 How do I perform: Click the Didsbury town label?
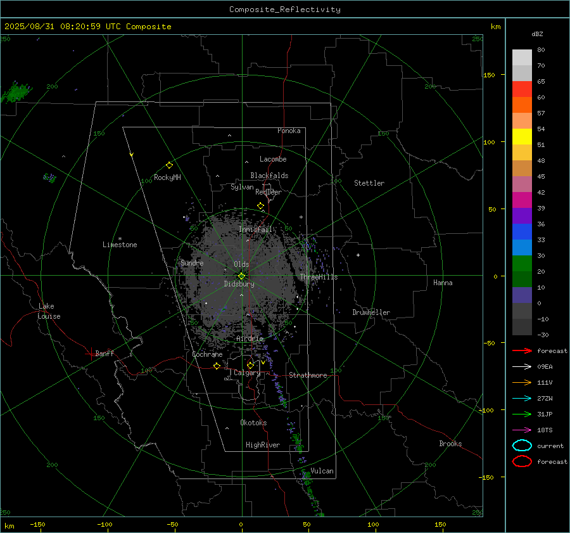239,284
